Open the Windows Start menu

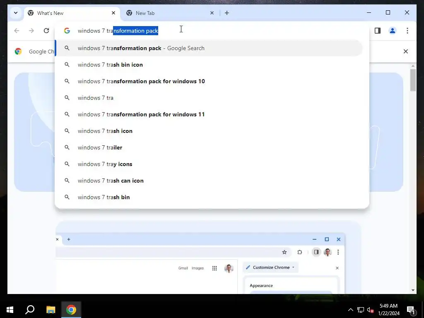pos(10,310)
